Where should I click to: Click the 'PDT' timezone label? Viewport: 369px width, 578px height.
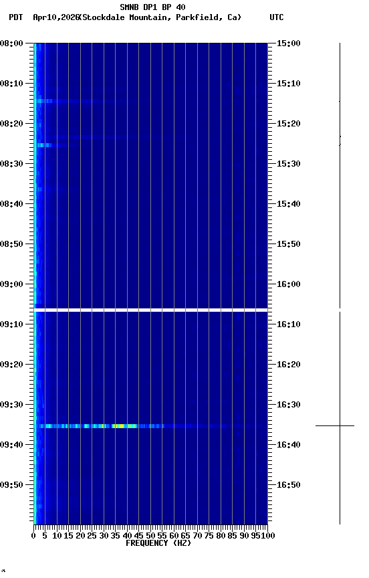click(16, 17)
